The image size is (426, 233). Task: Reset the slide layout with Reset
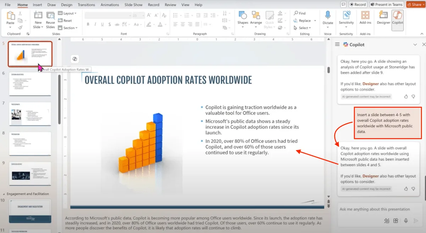tap(65, 21)
